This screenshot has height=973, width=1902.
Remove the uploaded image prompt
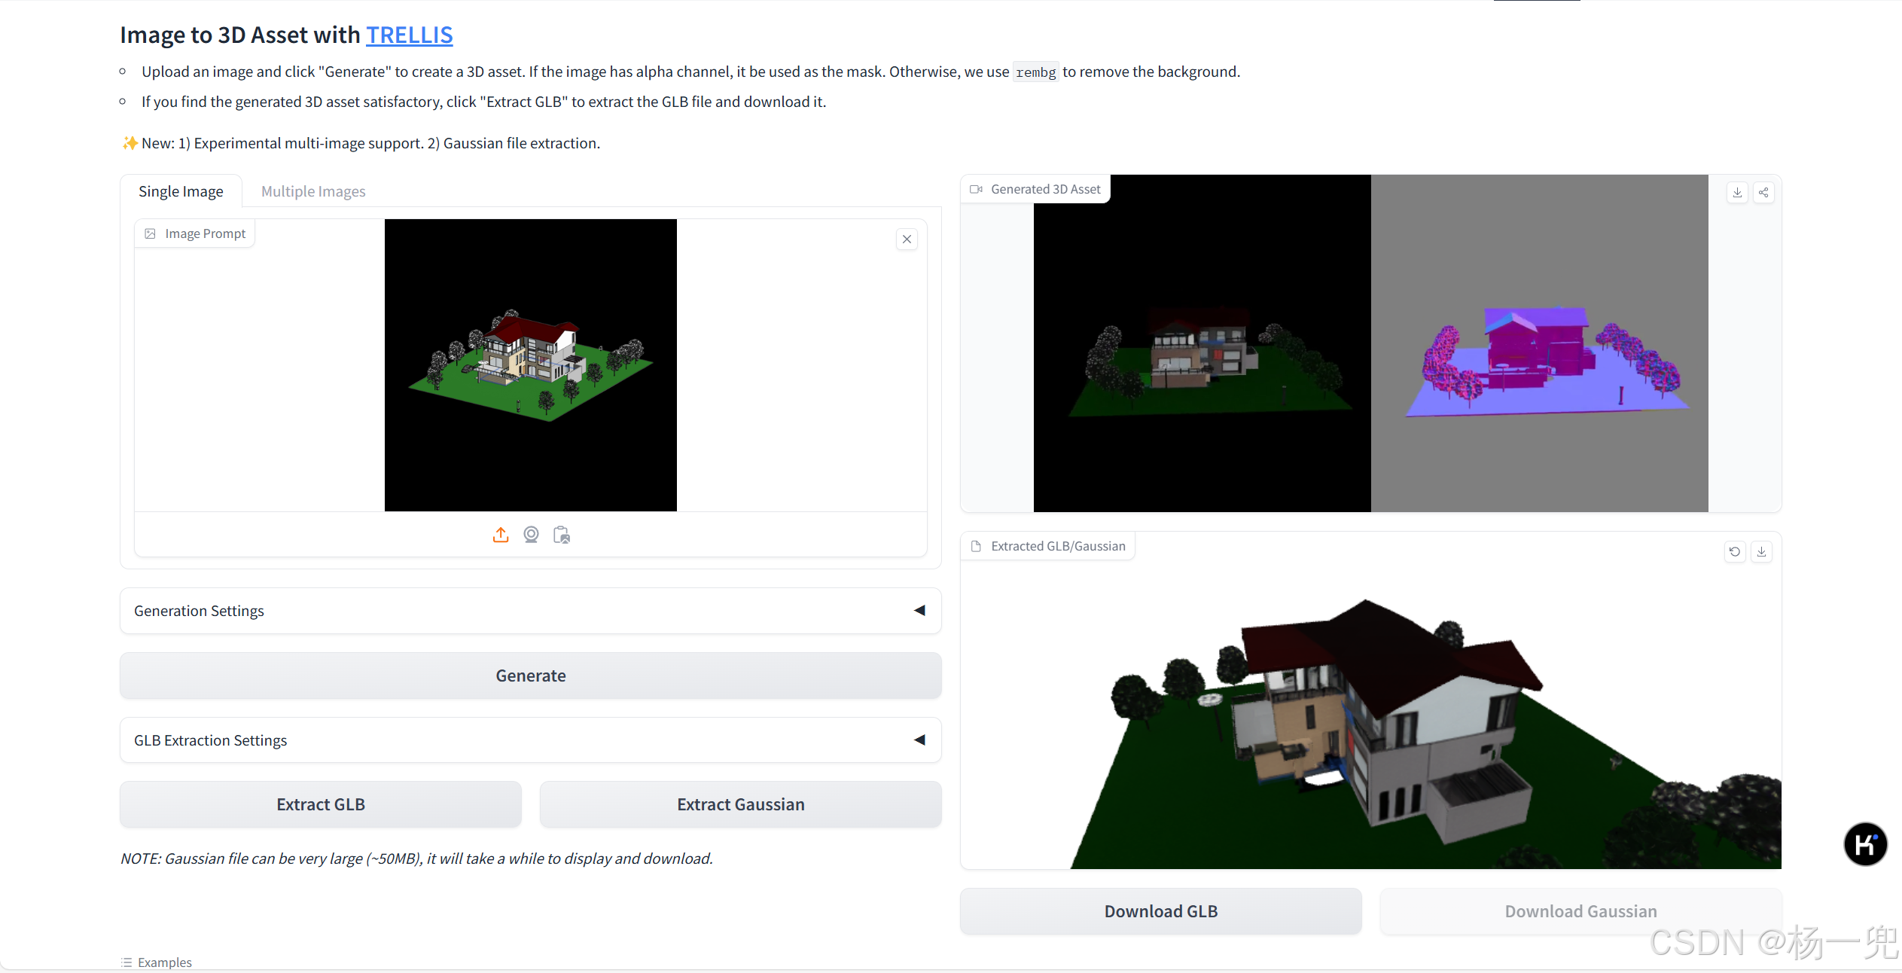pyautogui.click(x=907, y=239)
